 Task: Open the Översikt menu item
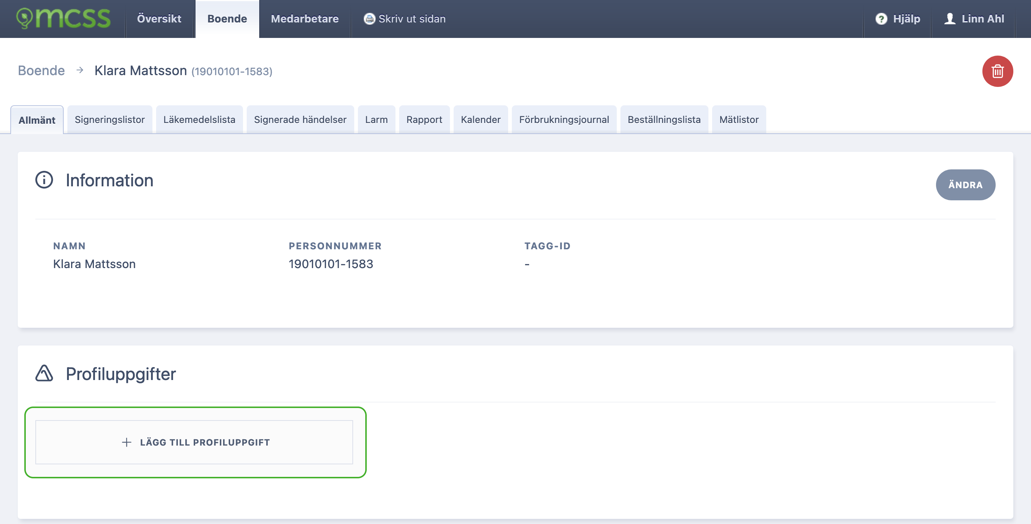159,19
